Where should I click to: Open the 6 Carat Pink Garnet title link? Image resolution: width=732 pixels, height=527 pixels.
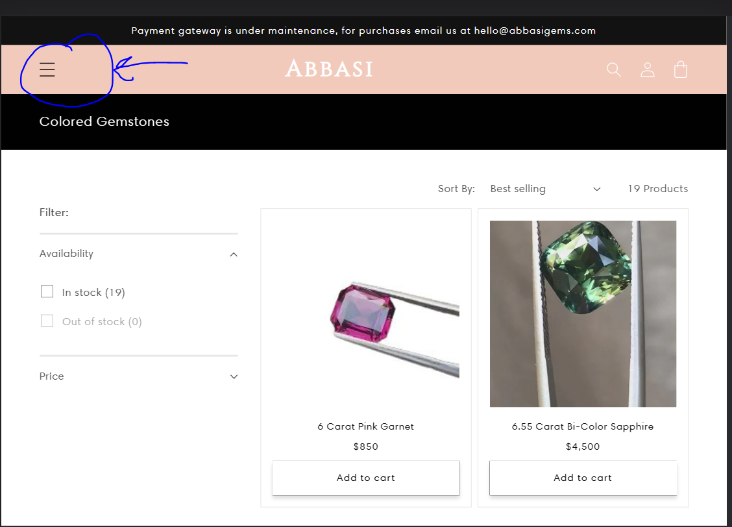(366, 426)
